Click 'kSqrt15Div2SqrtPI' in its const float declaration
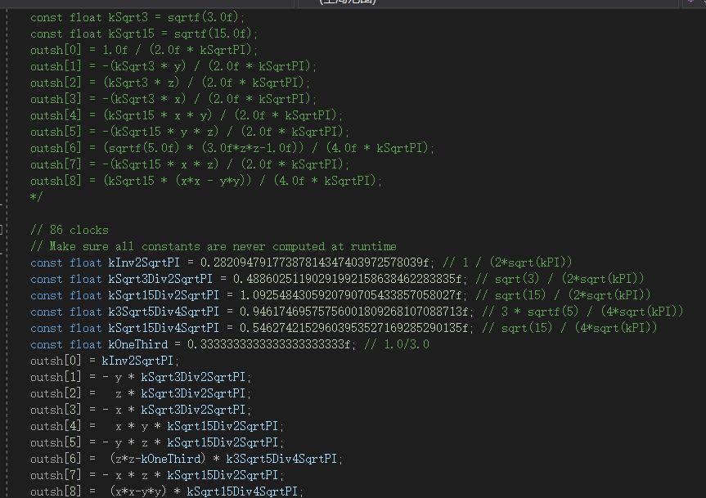This screenshot has width=706, height=498. click(x=164, y=295)
